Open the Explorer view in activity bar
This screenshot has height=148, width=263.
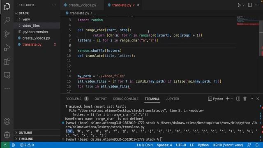(x=7, y=7)
